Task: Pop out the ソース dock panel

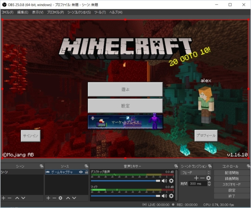Action: pyautogui.click(x=86, y=167)
